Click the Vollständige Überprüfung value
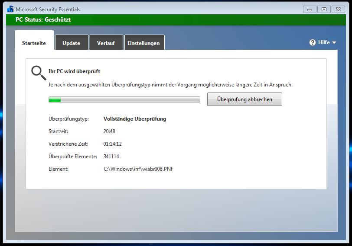Viewport: 352px width, 246px height. 135,119
